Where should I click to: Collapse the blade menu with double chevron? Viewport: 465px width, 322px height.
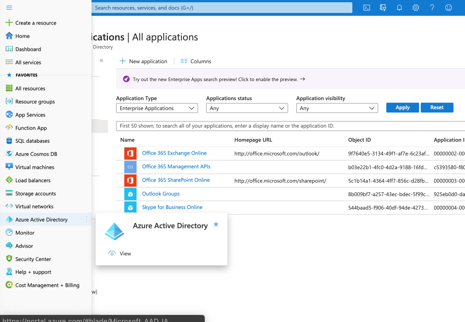click(101, 61)
